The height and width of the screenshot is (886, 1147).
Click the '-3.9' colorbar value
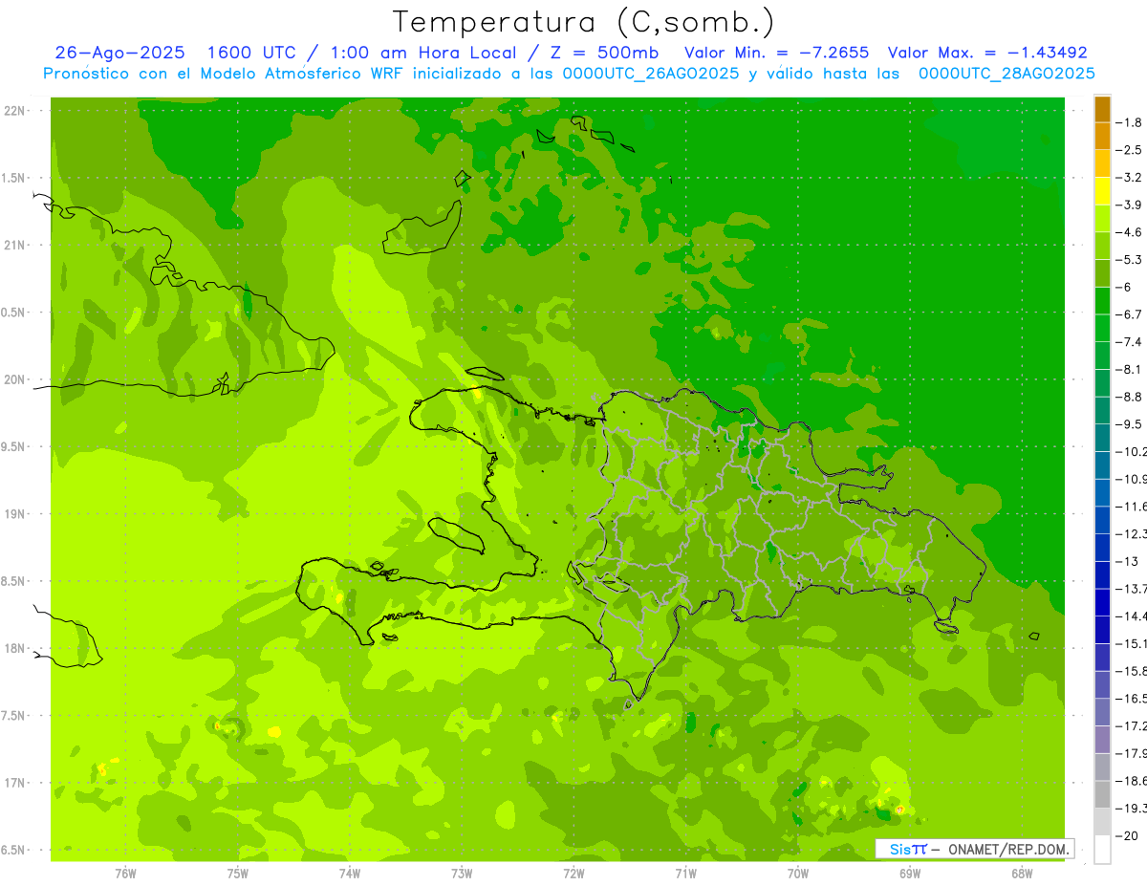(x=1130, y=205)
